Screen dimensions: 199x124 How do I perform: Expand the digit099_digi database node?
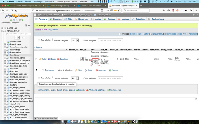click(2, 28)
